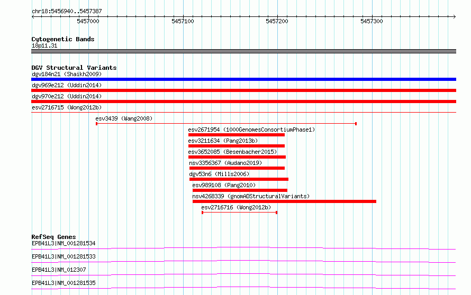
Task: Click the 18p11.31 band label
Action: [x=44, y=45]
